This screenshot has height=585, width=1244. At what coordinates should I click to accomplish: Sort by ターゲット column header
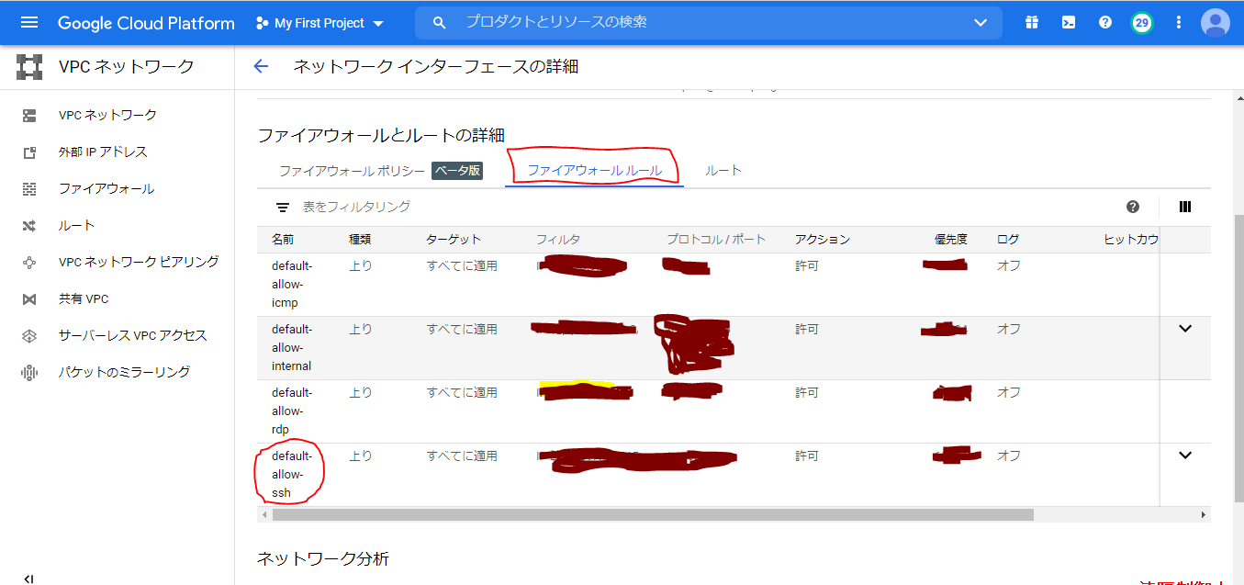click(454, 240)
